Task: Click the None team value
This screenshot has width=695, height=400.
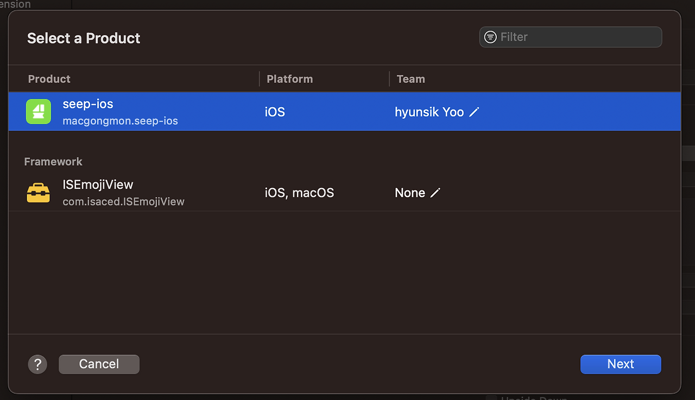Action: coord(410,193)
